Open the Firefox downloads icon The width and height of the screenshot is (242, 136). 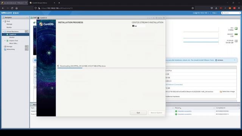tap(216, 8)
